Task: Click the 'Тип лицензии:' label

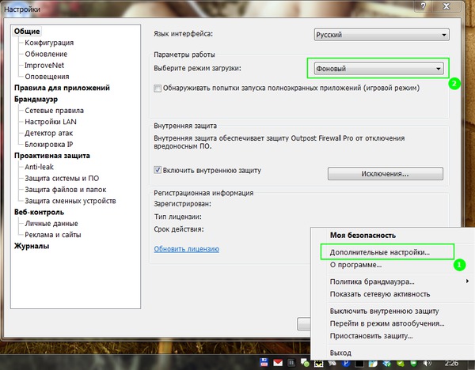Action: pyautogui.click(x=178, y=217)
